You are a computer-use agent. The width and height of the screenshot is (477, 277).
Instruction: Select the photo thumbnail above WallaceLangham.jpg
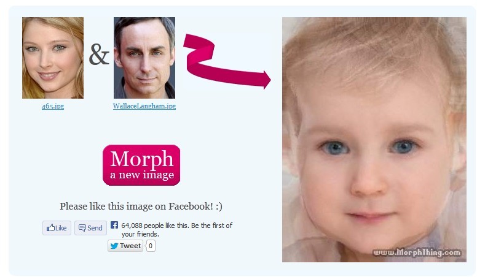point(144,58)
